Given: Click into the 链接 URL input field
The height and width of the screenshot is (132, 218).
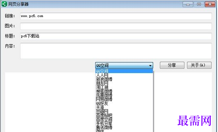Looking at the screenshot, I should pos(116,16).
